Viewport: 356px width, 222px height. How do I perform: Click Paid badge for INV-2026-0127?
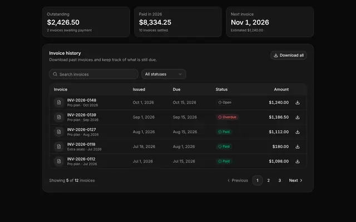(224, 132)
